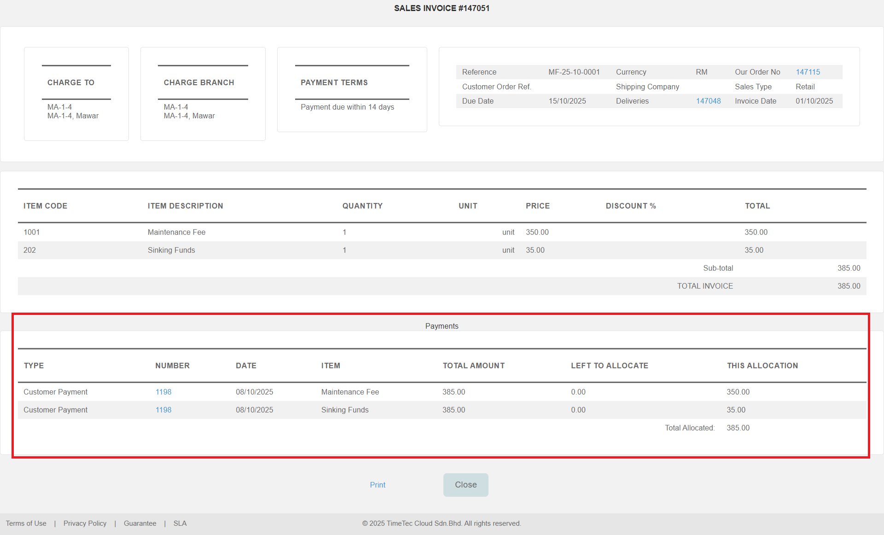Open payment 1198 for Maintenance Fee
This screenshot has width=884, height=535.
(163, 392)
